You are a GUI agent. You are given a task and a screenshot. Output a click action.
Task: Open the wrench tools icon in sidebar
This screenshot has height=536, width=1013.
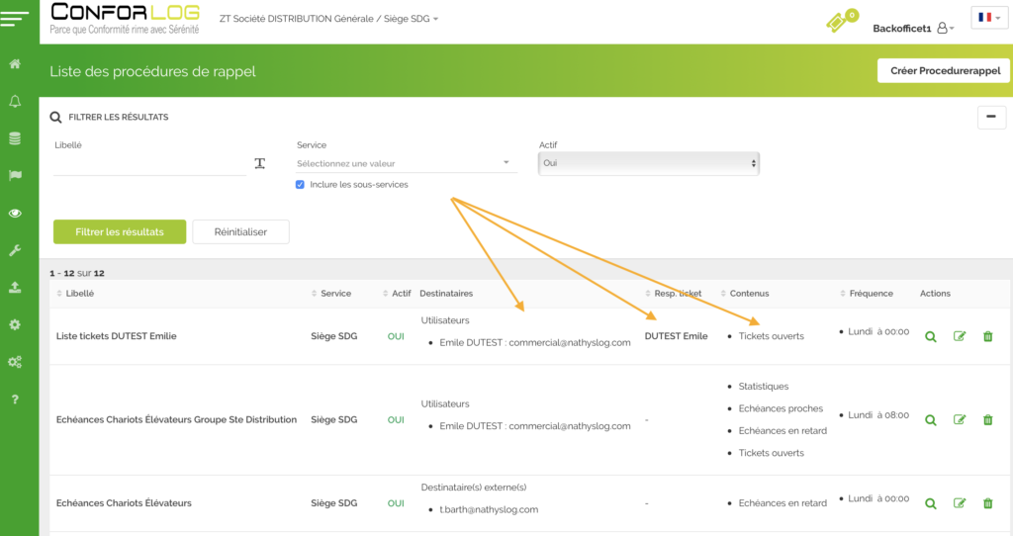tap(15, 250)
